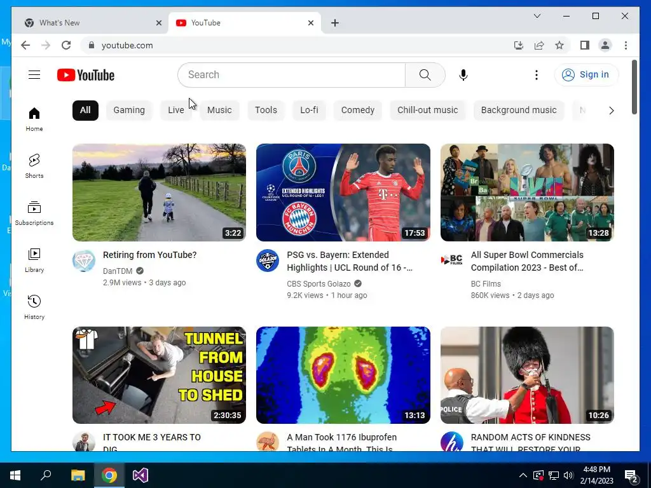Open taskbar search magnifier
Screen dimensions: 651x488
46,475
